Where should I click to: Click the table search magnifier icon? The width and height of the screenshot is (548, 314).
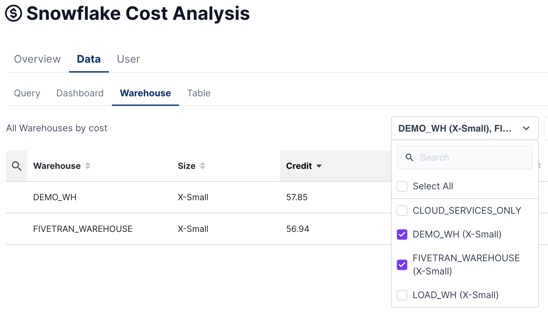17,166
